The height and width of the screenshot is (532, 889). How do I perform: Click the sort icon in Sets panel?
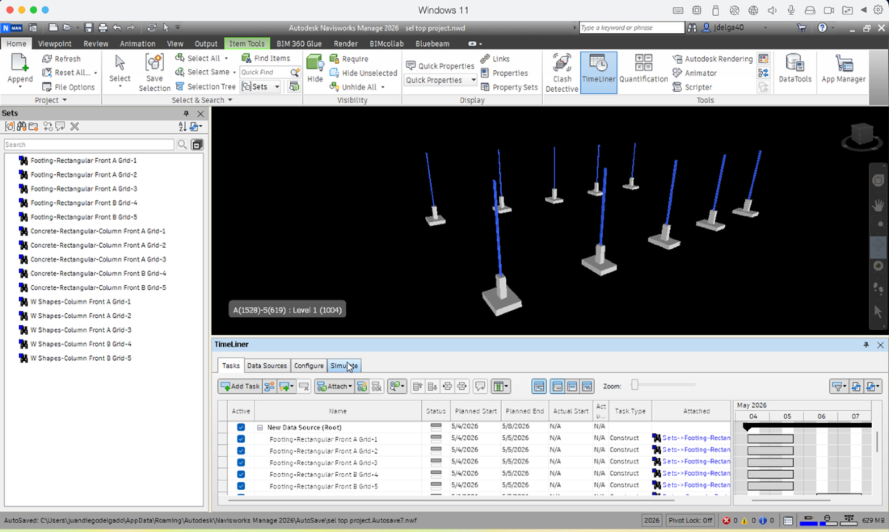point(182,127)
